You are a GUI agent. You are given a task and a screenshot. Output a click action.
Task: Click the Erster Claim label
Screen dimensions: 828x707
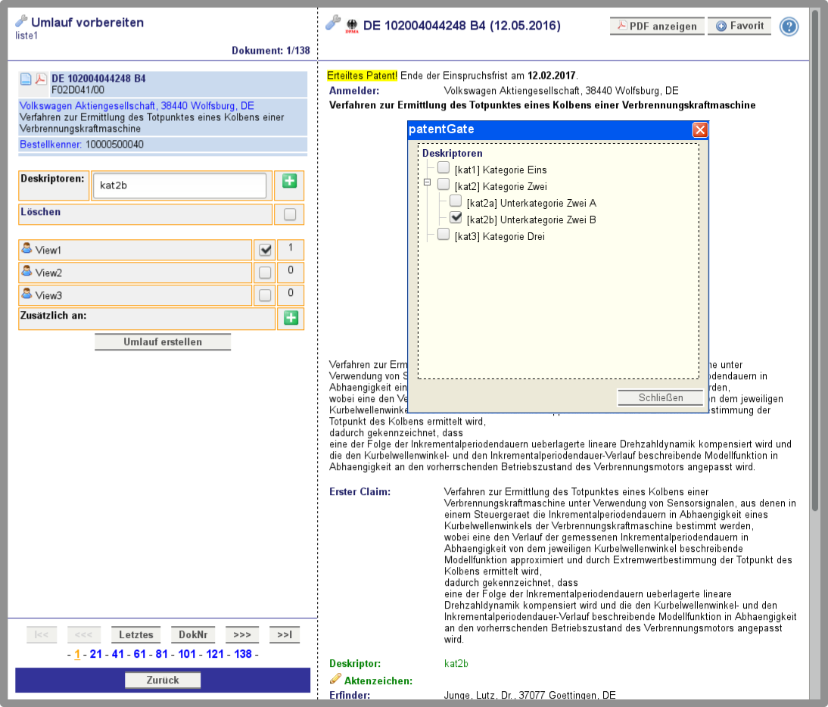pos(360,491)
